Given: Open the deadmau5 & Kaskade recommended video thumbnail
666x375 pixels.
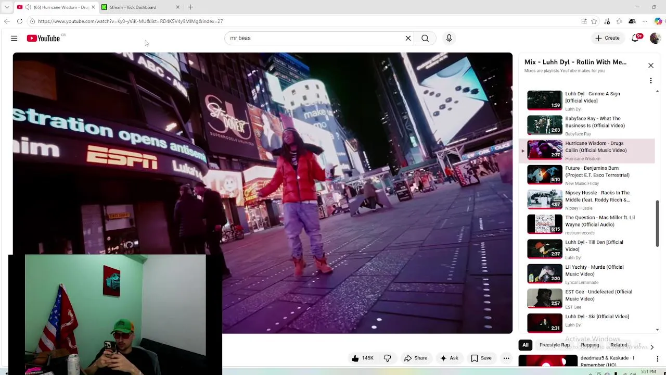Looking at the screenshot, I should pos(548,360).
